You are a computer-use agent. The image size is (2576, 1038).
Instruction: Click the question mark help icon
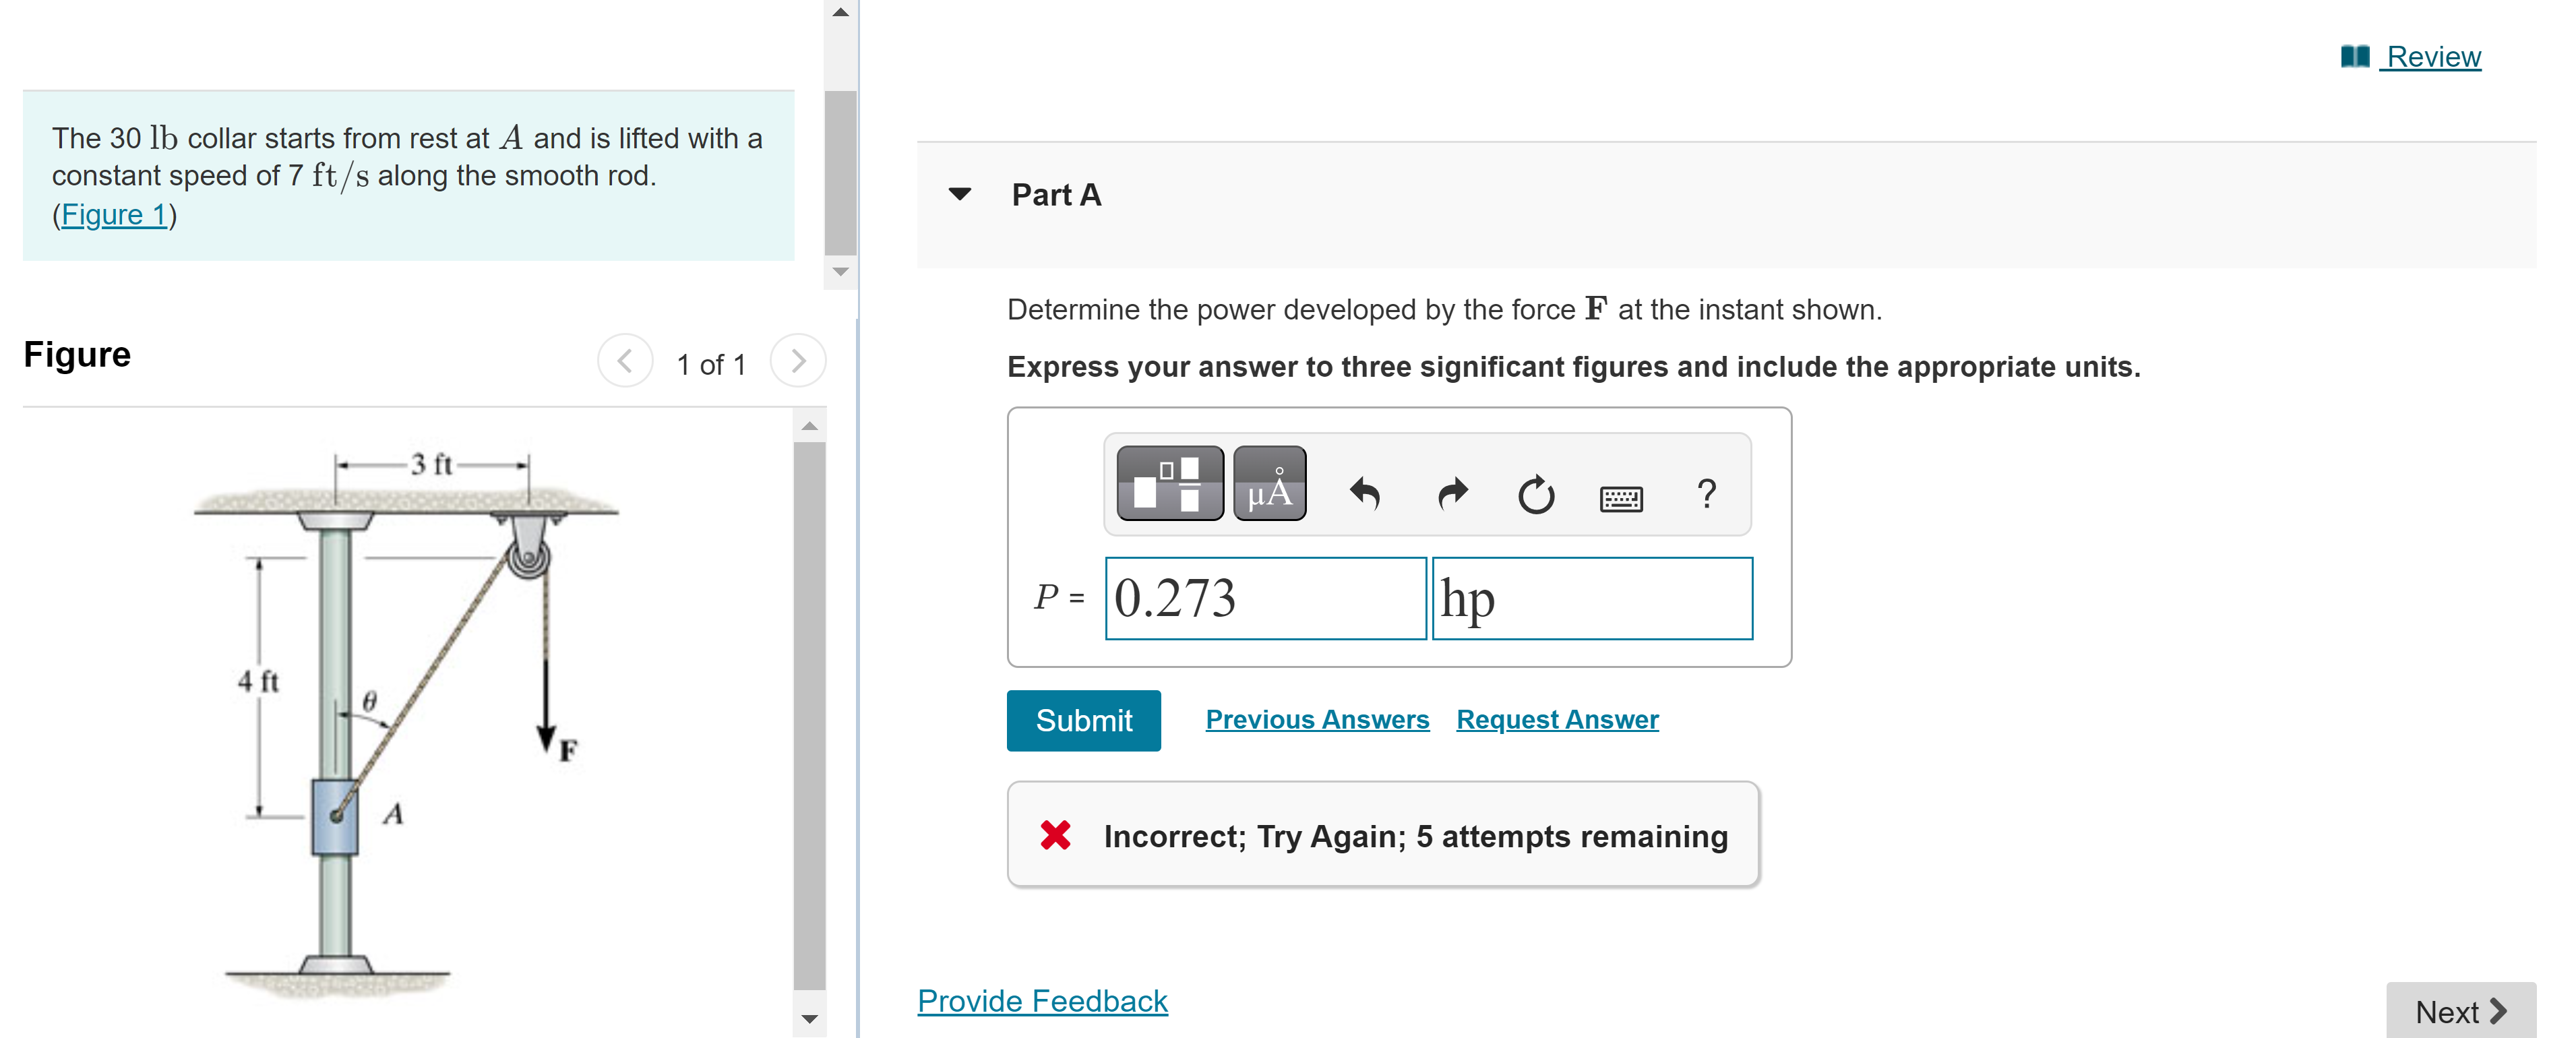1706,493
